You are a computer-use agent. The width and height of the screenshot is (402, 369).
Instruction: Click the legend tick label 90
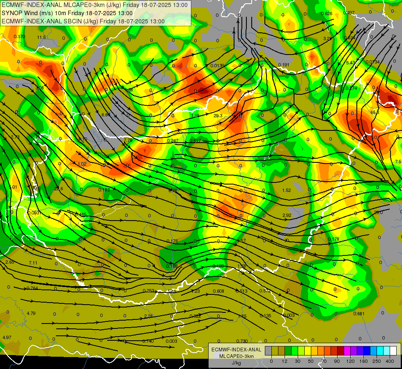(x=337, y=361)
